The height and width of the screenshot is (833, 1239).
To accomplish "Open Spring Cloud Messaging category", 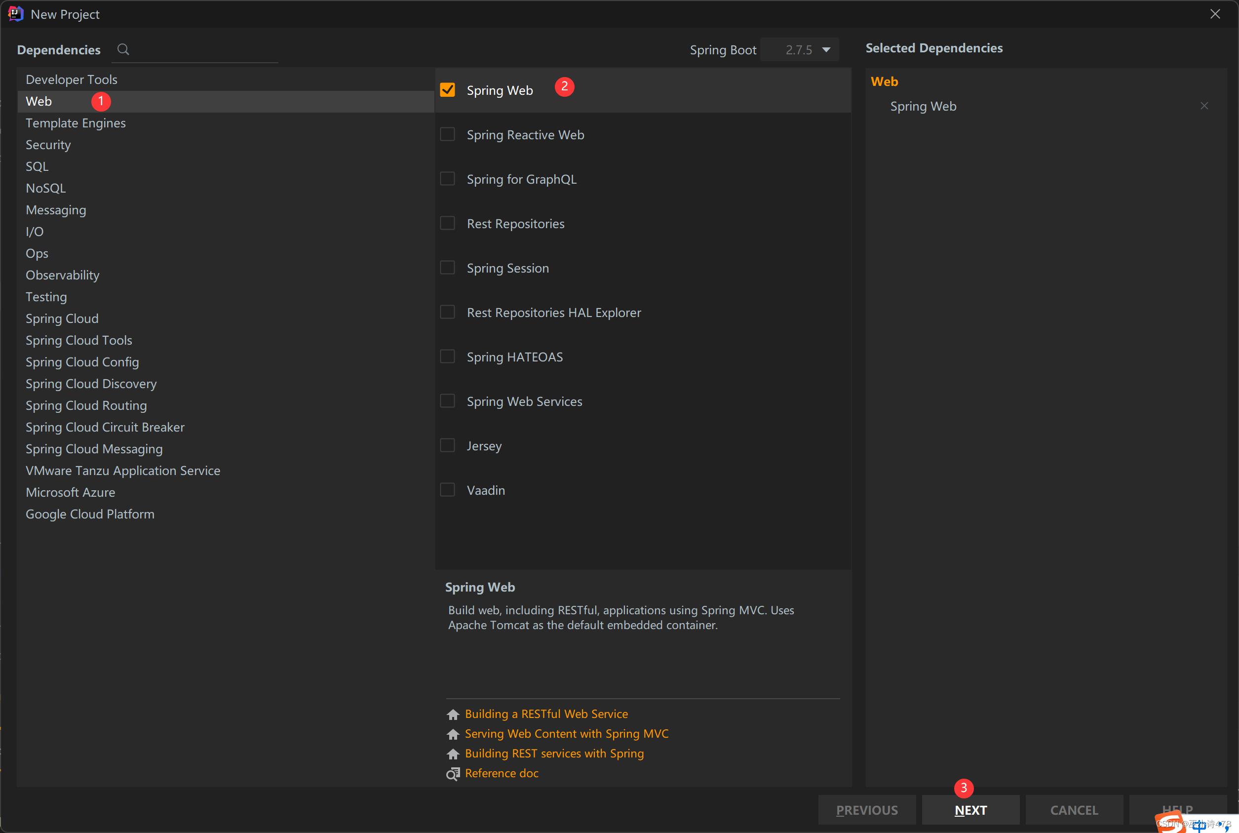I will click(226, 449).
